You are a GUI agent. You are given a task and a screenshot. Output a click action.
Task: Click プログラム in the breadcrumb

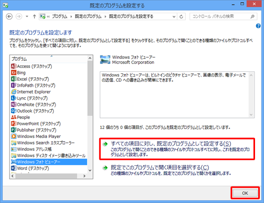[x=60, y=16]
